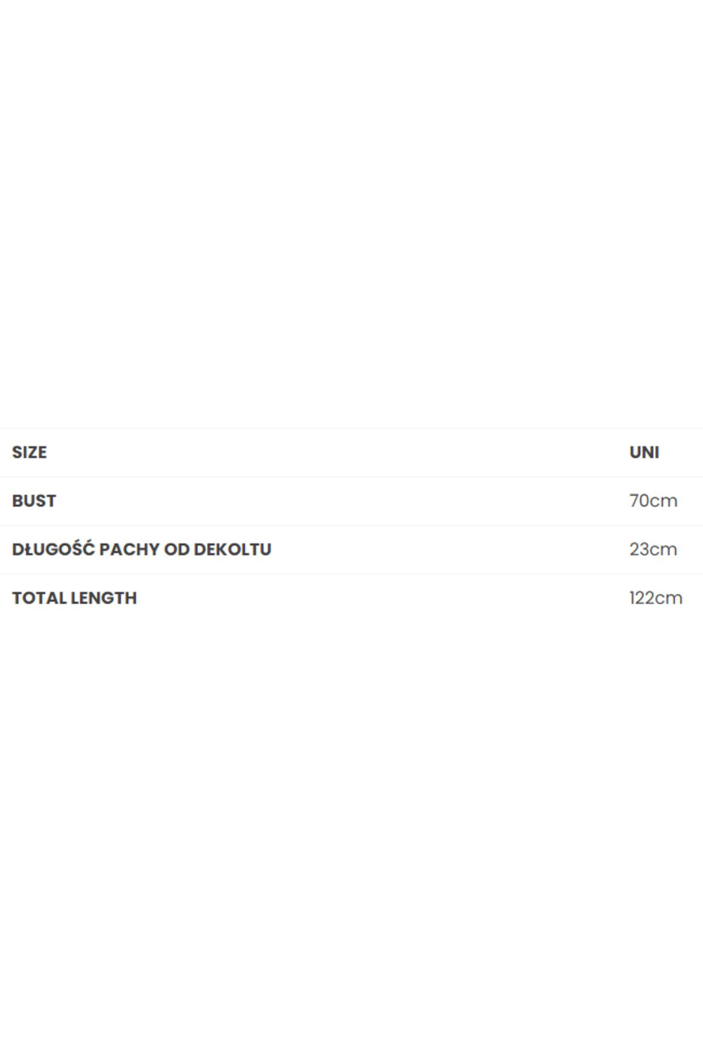
Task: Click the BUST row label
Action: 34,501
